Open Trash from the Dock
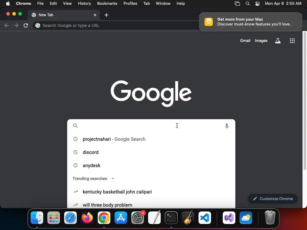The image size is (307, 230). [x=270, y=218]
